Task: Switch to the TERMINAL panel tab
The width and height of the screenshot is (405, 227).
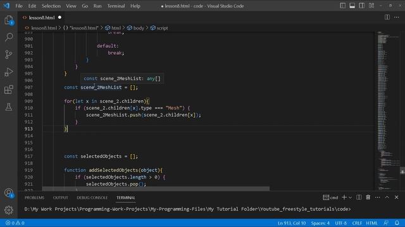Action: (x=125, y=197)
